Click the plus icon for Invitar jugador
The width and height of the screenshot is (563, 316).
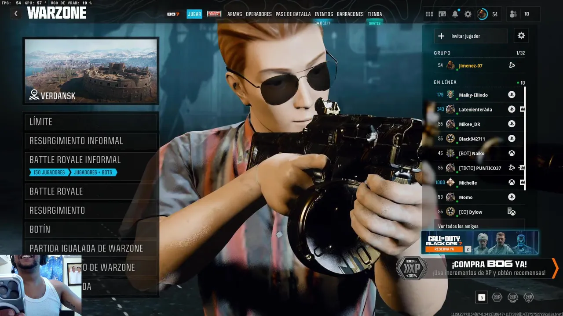(441, 36)
